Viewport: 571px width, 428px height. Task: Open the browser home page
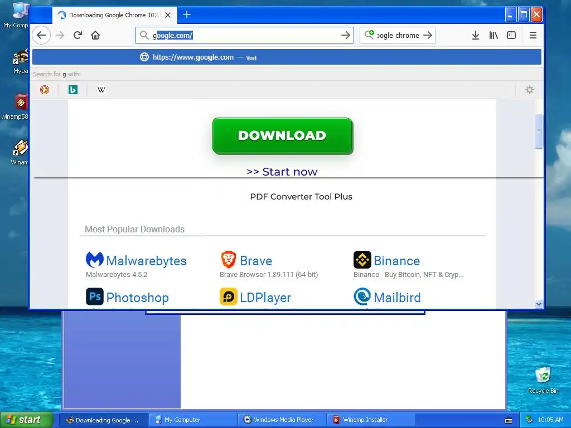(95, 35)
